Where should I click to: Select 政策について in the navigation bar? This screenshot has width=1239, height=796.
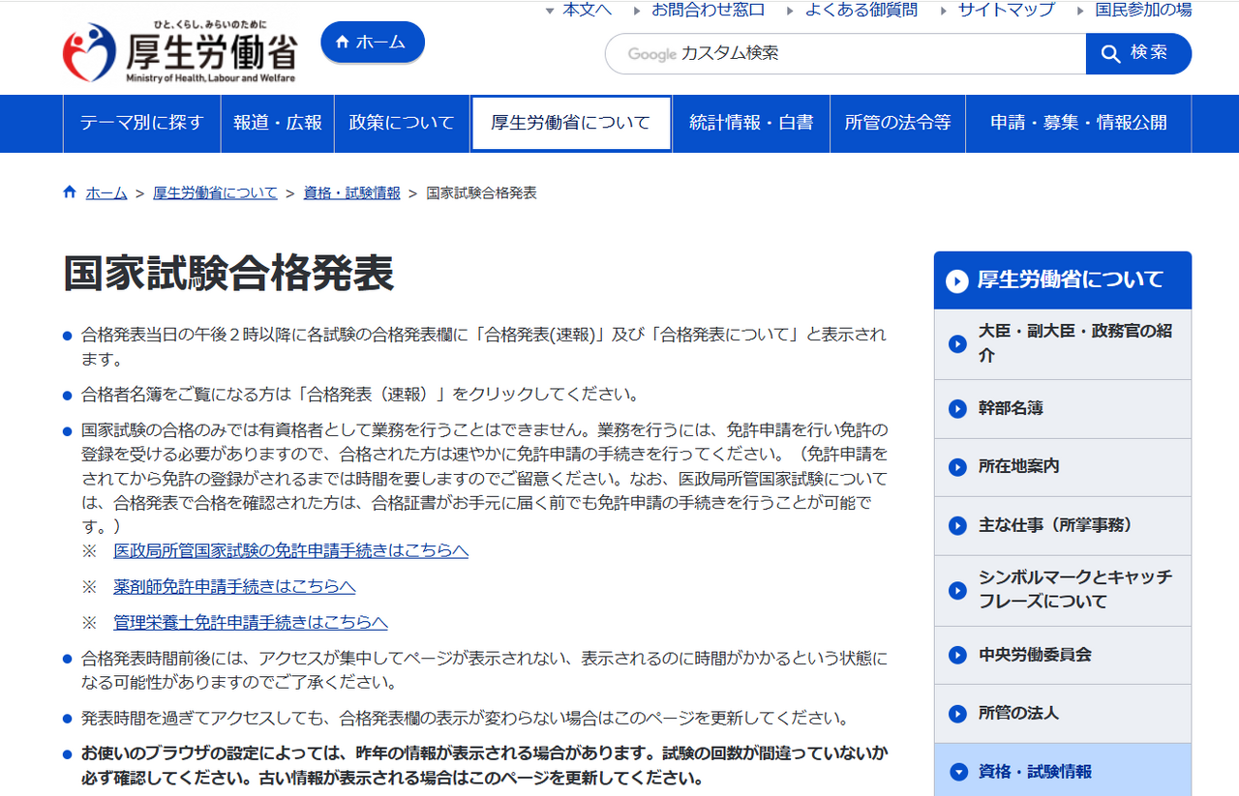click(401, 123)
